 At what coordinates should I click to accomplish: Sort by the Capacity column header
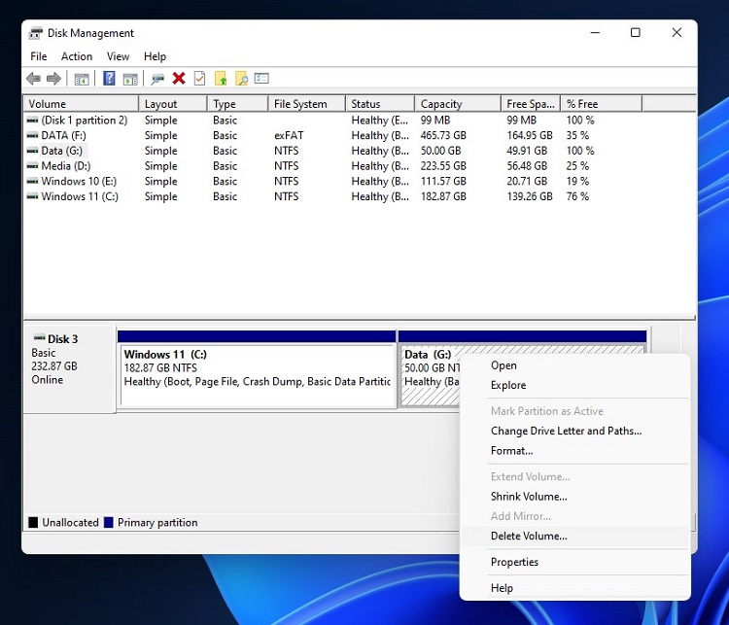click(458, 104)
